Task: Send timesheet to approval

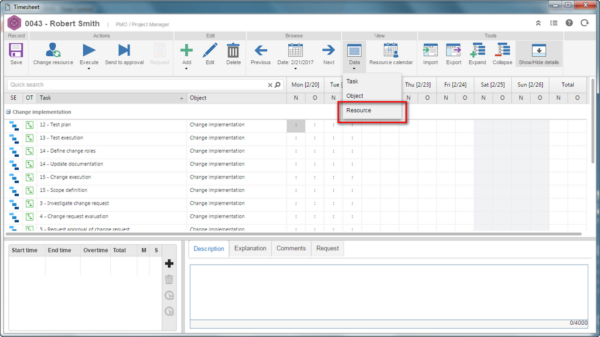Action: click(x=124, y=54)
